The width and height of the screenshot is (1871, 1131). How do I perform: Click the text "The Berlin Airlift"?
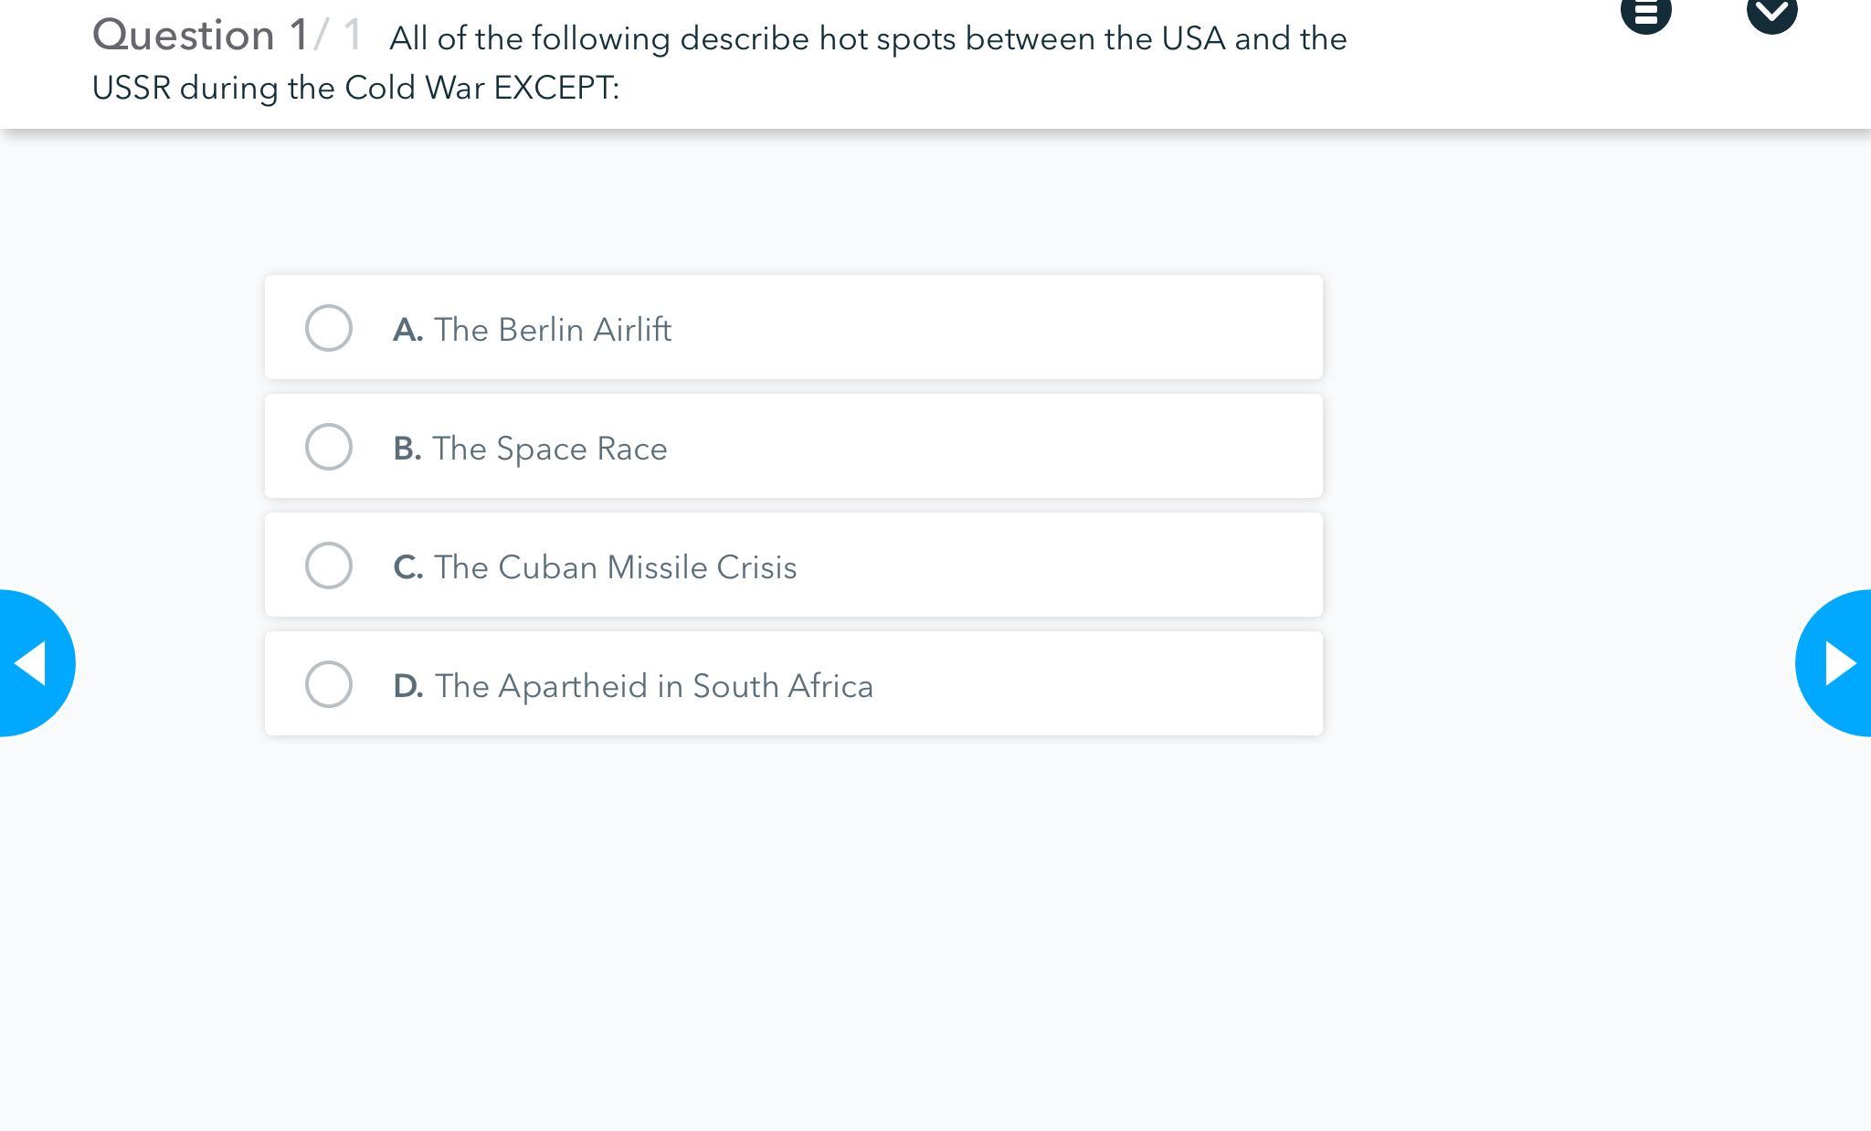553,330
